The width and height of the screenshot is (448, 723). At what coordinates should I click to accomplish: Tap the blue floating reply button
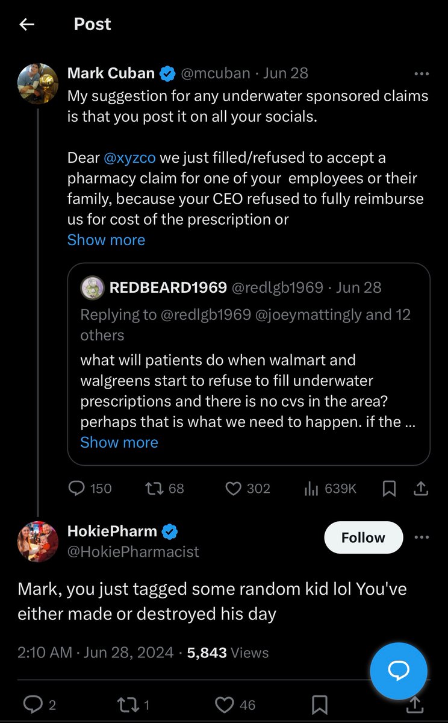(x=399, y=669)
